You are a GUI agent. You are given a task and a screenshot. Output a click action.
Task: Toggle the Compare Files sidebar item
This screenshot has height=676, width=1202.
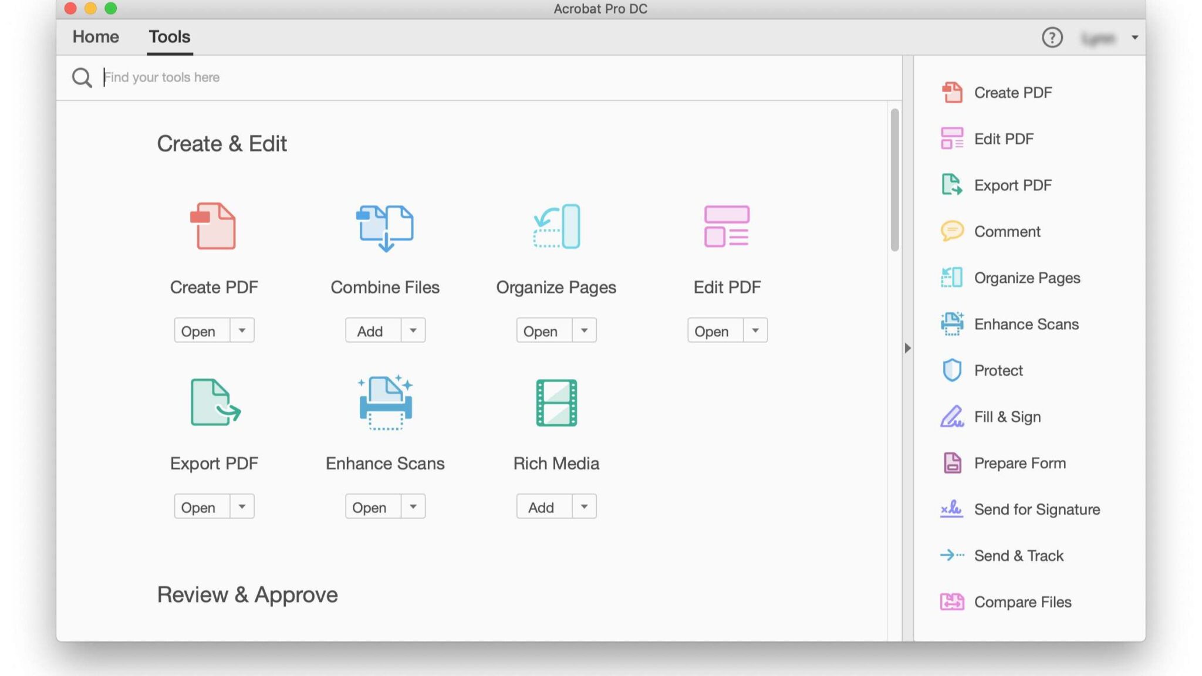click(x=1022, y=601)
